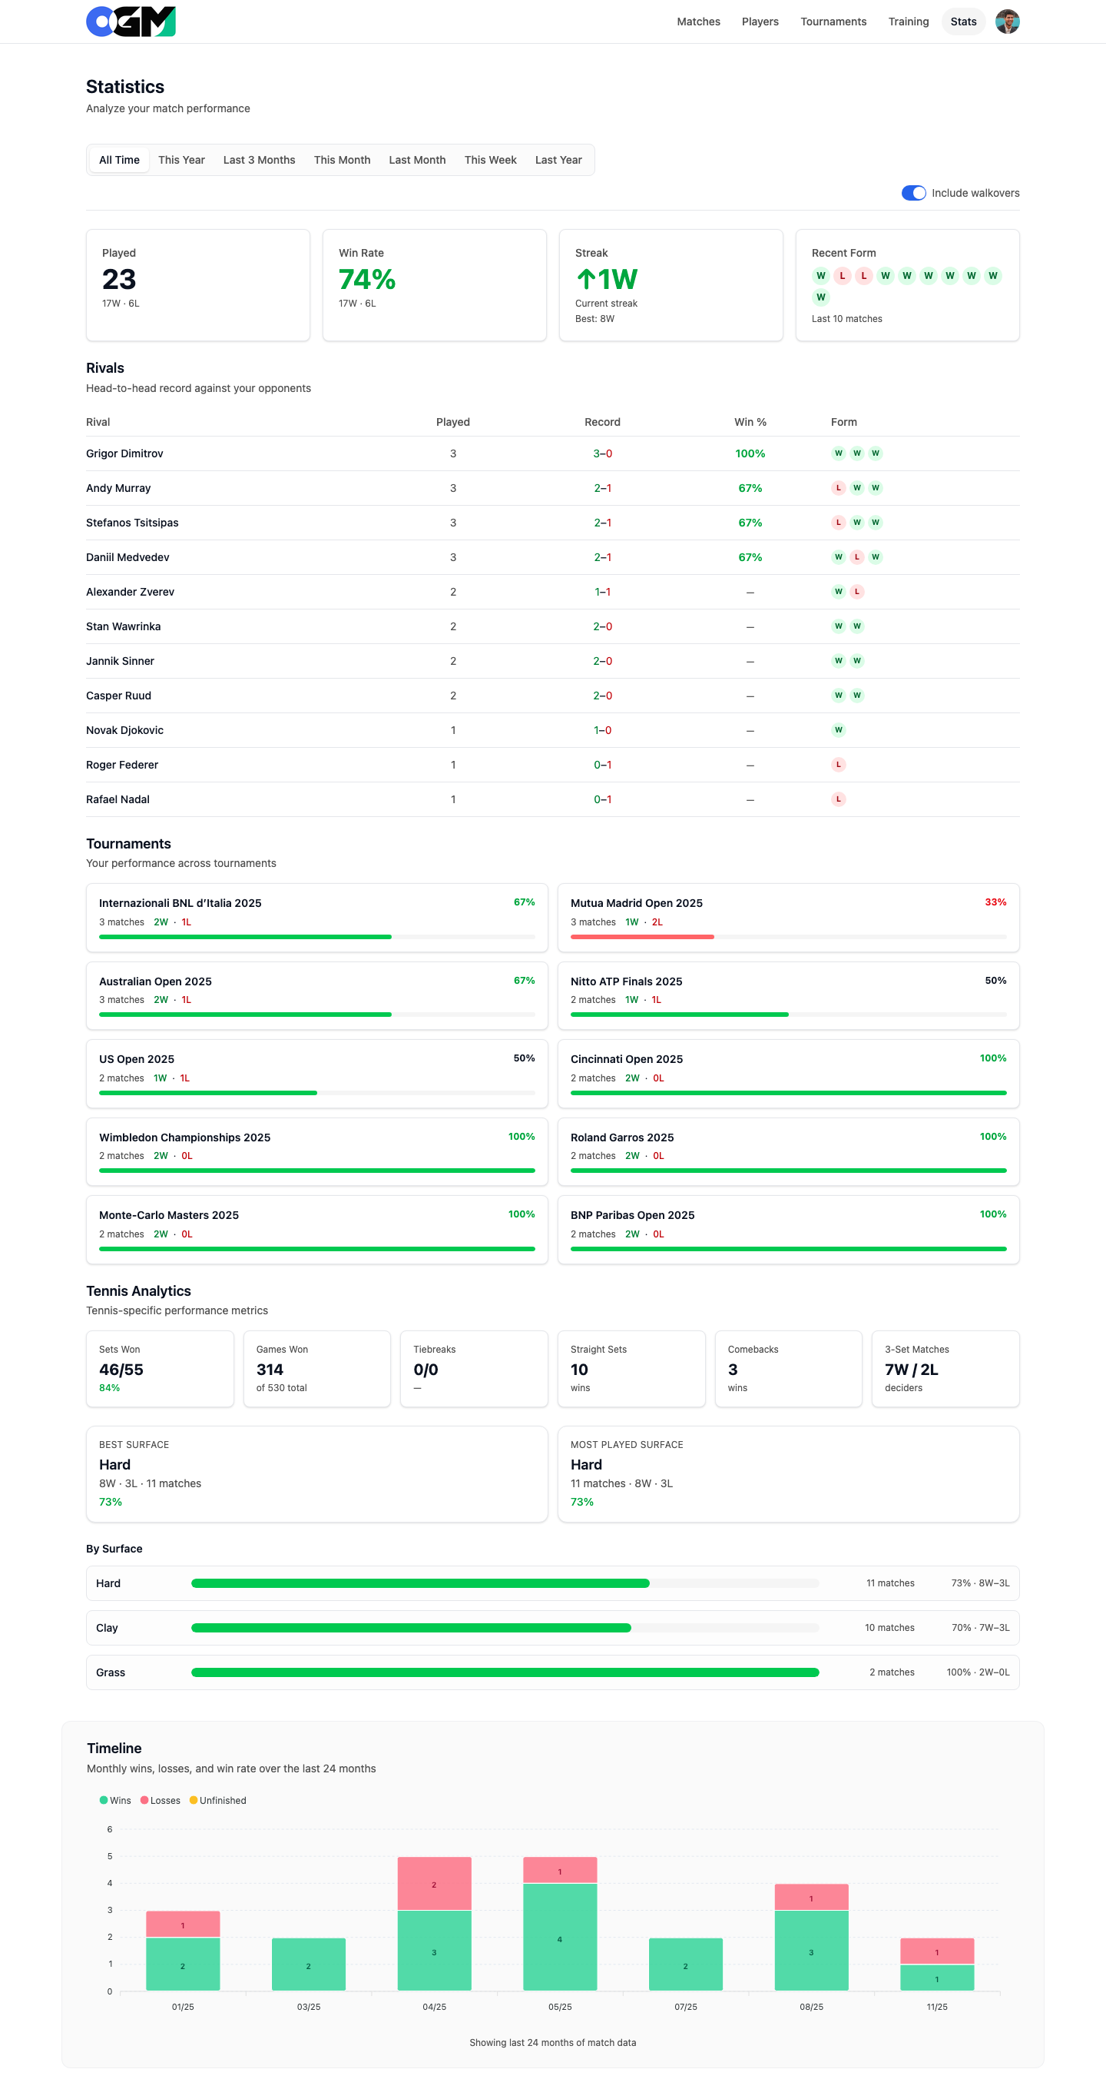Click Roger Federer's L form badge
The image size is (1106, 2099).
[x=838, y=764]
